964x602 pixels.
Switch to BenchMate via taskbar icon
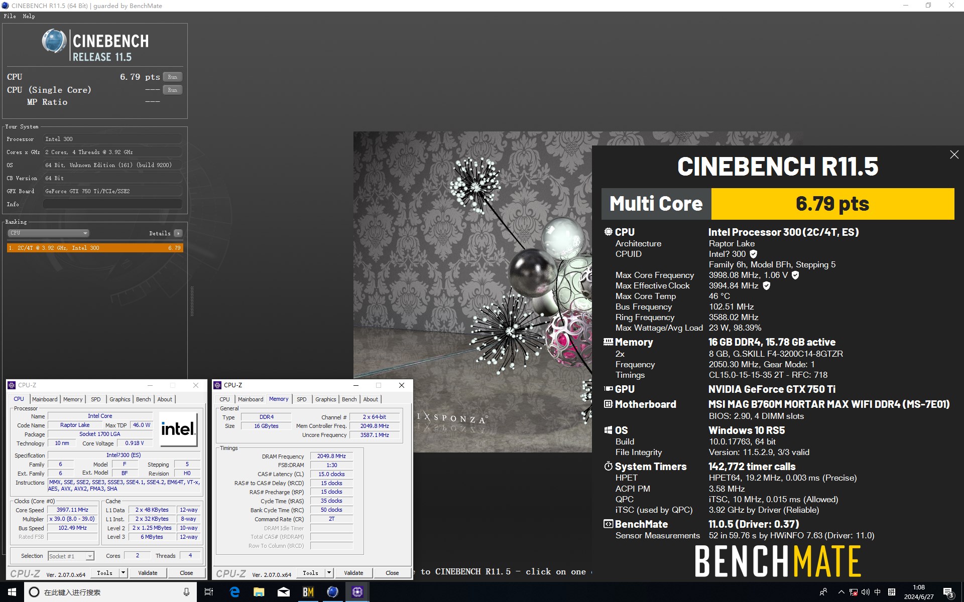click(x=308, y=592)
